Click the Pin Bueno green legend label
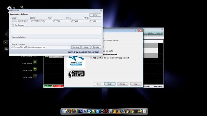 click(48, 86)
